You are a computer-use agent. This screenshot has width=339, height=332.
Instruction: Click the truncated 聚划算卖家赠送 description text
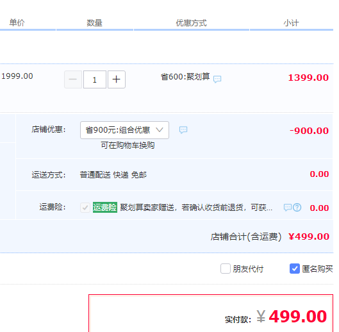tap(196, 208)
